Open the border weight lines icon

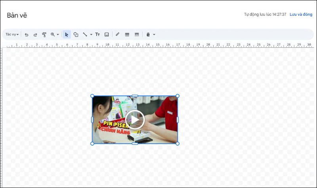[127, 35]
